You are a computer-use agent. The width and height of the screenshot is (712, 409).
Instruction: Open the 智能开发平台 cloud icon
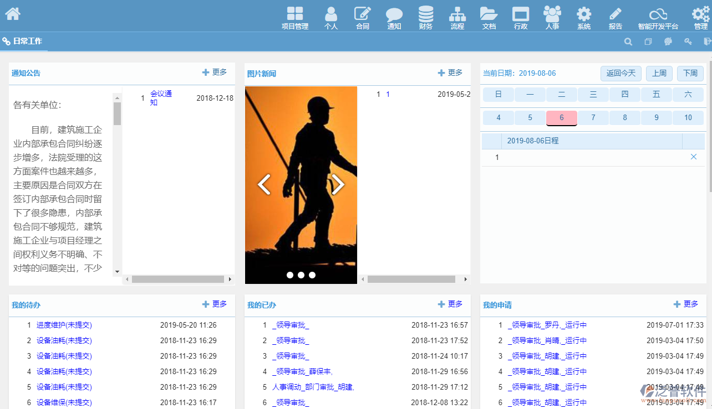[658, 18]
